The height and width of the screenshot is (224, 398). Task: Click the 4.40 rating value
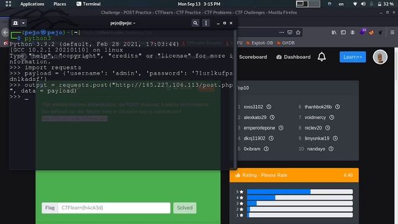pyautogui.click(x=348, y=175)
